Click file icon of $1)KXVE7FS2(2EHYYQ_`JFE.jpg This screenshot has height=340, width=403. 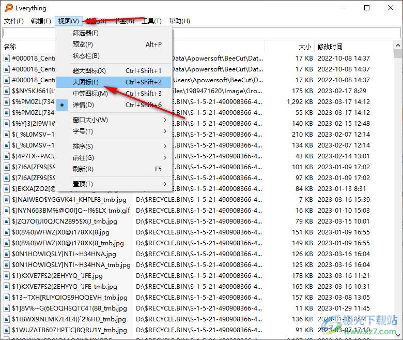(x=7, y=276)
